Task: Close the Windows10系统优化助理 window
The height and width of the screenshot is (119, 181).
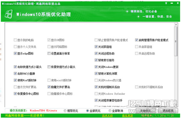Action: (178, 3)
